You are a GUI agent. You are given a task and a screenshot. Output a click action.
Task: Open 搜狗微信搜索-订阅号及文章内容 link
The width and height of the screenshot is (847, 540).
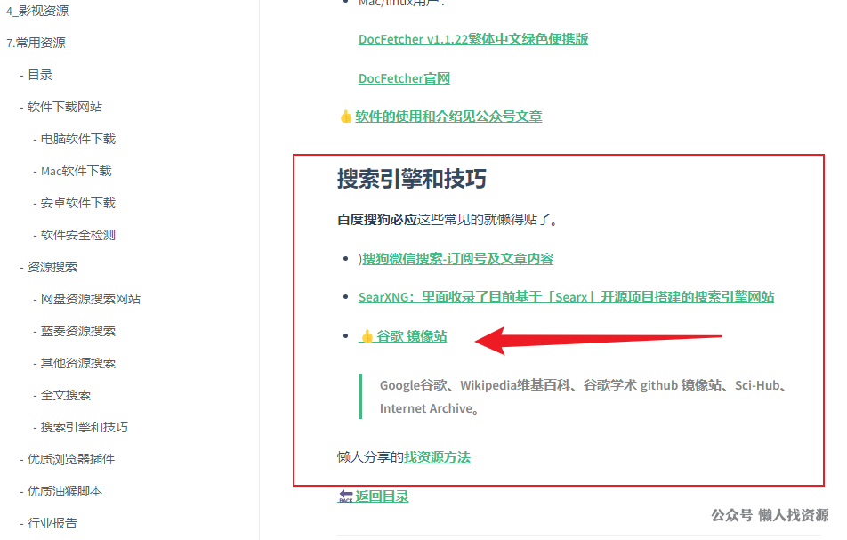[x=458, y=259]
